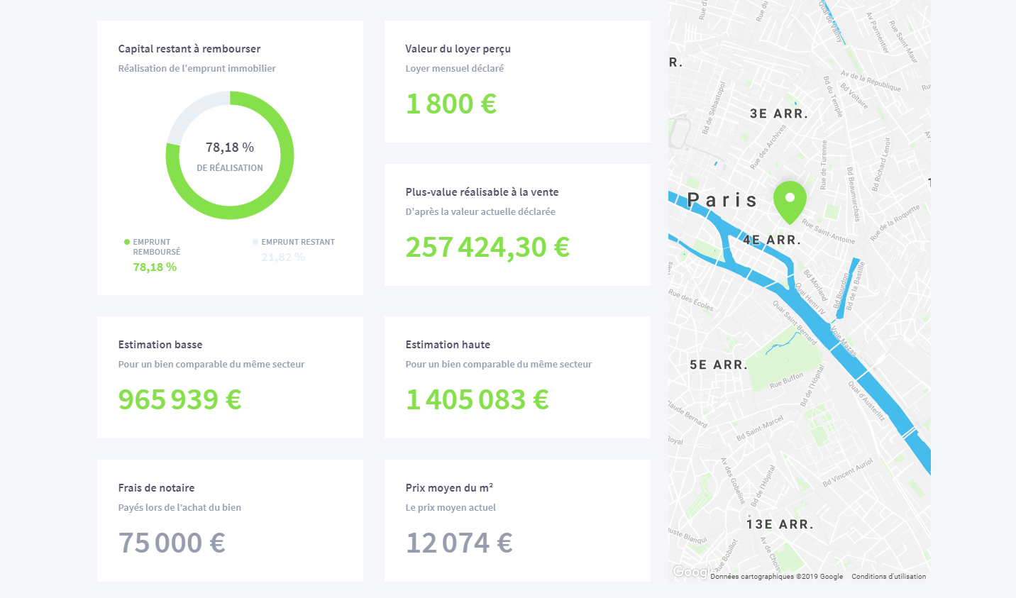This screenshot has height=598, width=1016.
Task: Select the Valeur du loyer perçu card
Action: (x=517, y=82)
